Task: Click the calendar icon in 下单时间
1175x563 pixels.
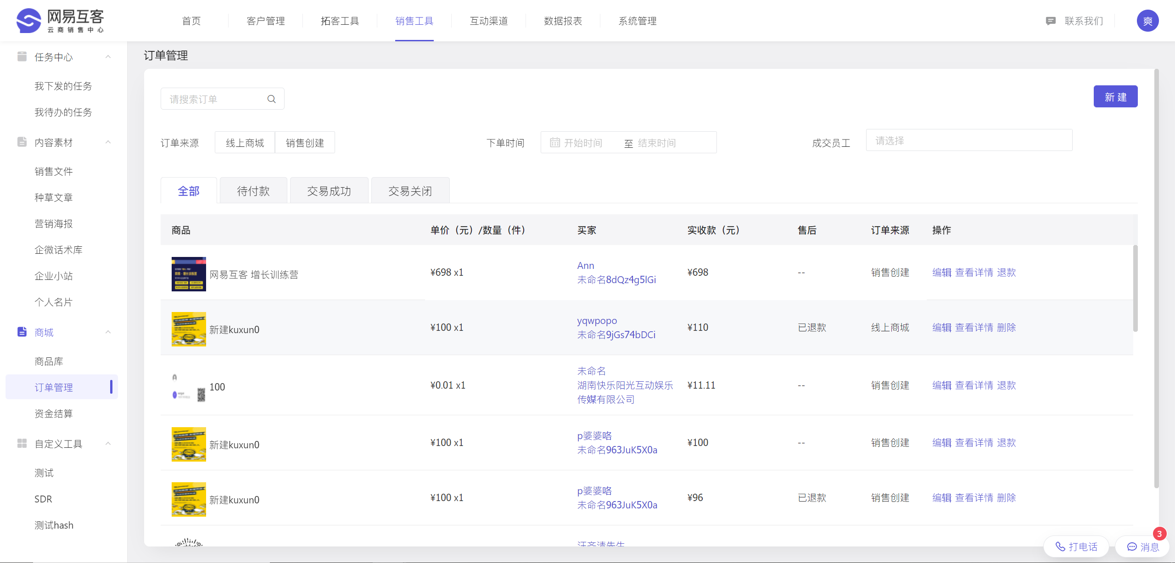Action: coord(554,143)
